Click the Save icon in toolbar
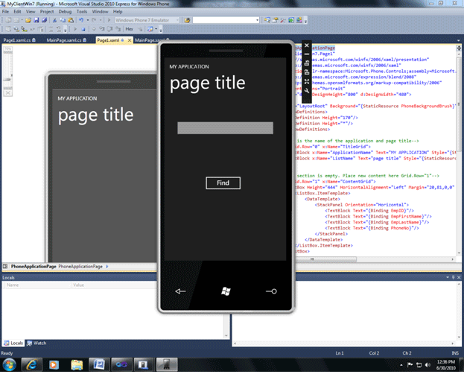This screenshot has width=464, height=374. (36, 20)
